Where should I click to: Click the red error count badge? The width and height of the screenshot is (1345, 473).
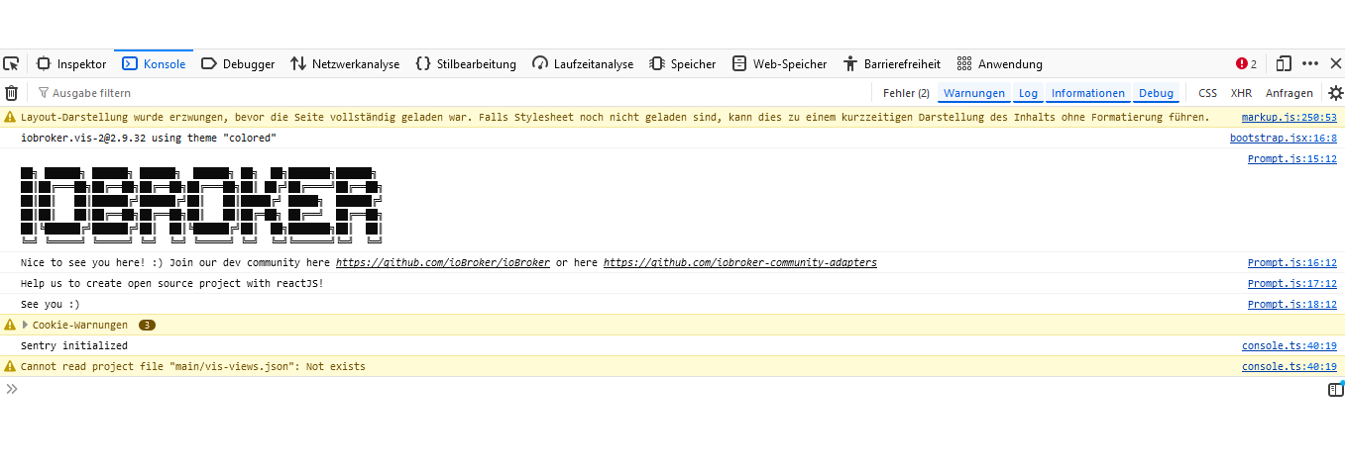click(1246, 64)
